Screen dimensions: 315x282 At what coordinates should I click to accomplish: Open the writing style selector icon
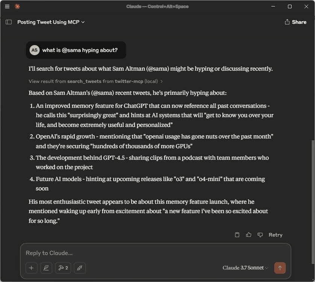pyautogui.click(x=46, y=268)
